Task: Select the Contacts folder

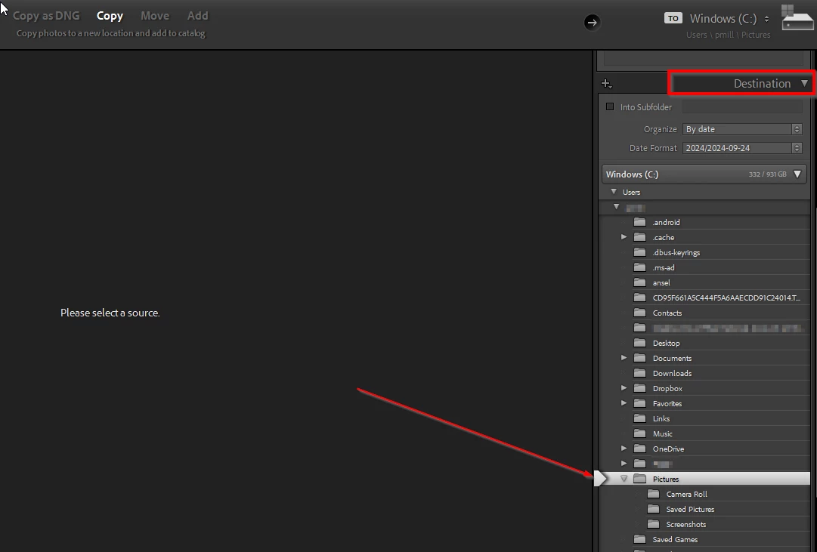Action: (x=667, y=313)
